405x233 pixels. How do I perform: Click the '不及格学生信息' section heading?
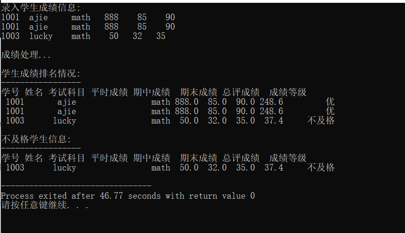click(x=36, y=140)
